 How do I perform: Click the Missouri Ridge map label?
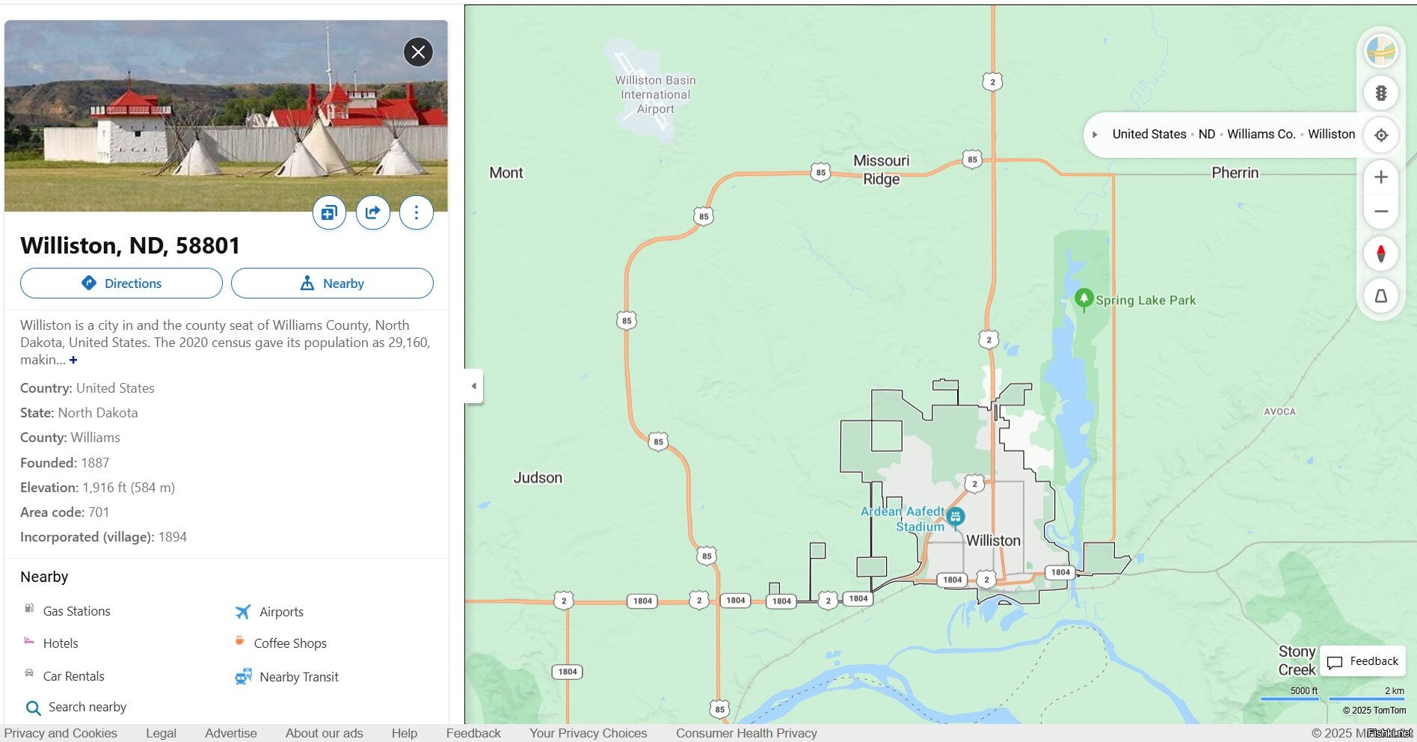coord(882,170)
